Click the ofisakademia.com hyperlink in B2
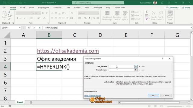 point(68,51)
